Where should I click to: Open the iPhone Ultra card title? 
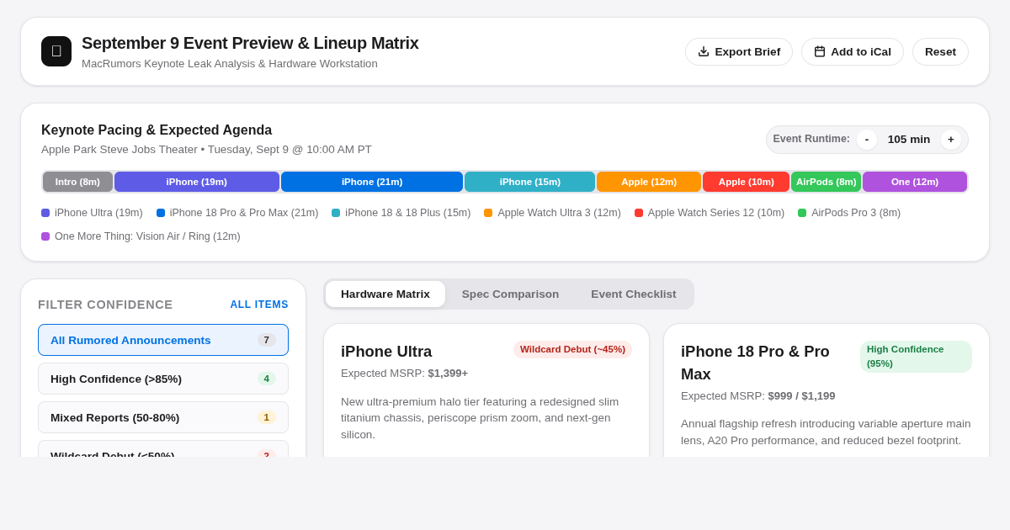[386, 352]
